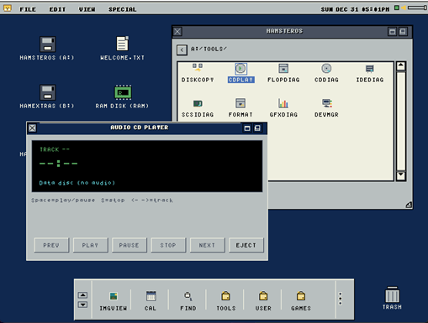Collapse the HamsterOS window
This screenshot has width=428, height=323.
403,31
